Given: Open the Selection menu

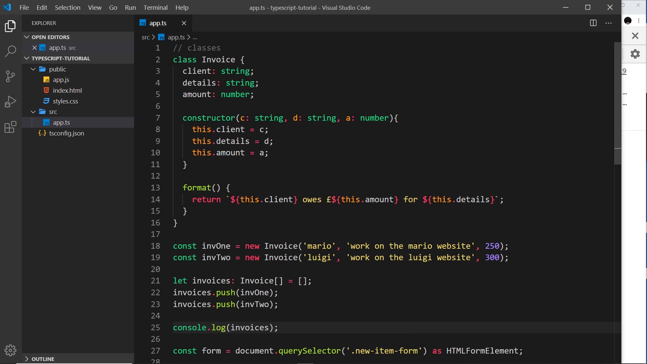Looking at the screenshot, I should tap(67, 7).
